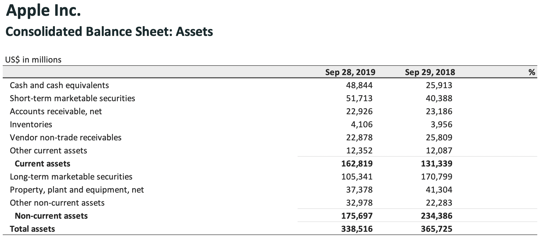Click the Cash and cash equivalents row label
540x241 pixels.
[x=59, y=85]
